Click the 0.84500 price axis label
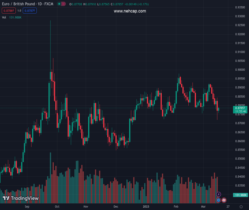This screenshot has height=210, width=249. (240, 168)
